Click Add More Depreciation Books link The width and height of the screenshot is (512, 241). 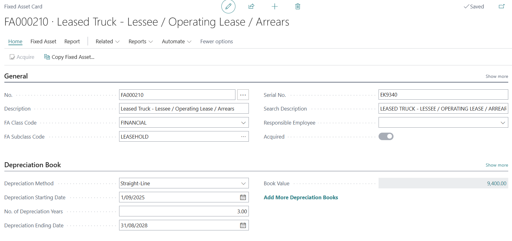[301, 197]
